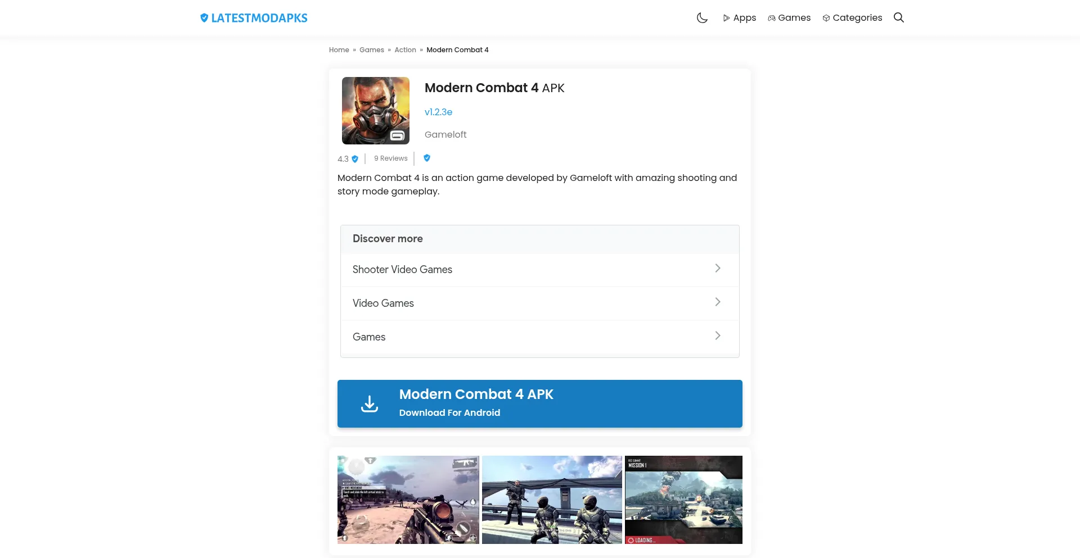
Task: Open the search magnifier icon
Action: [899, 17]
